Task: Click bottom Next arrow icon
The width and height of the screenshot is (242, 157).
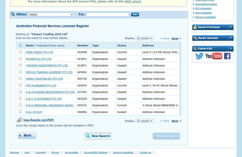Action: click(x=180, y=121)
